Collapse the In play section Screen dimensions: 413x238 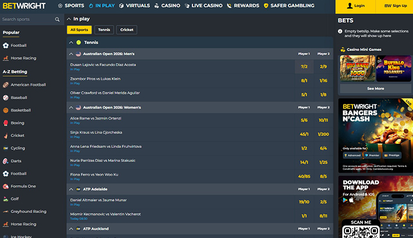tap(69, 19)
